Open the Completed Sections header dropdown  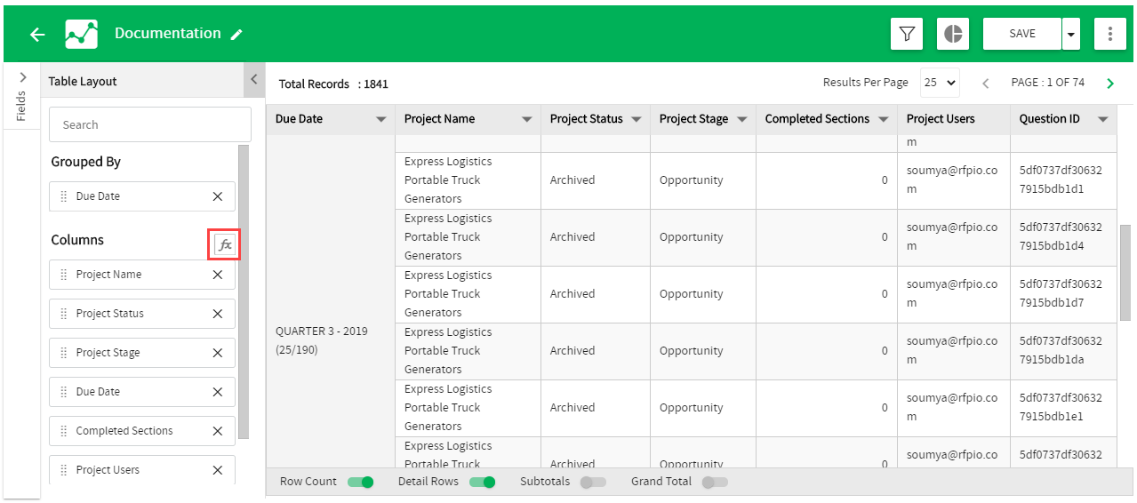pos(884,119)
